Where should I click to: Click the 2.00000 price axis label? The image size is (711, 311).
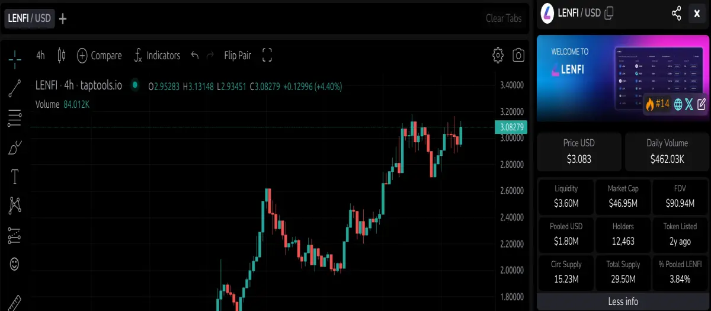(511, 270)
